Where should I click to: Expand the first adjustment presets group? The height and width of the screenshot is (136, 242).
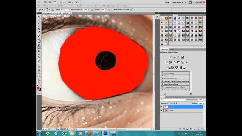click(x=162, y=73)
